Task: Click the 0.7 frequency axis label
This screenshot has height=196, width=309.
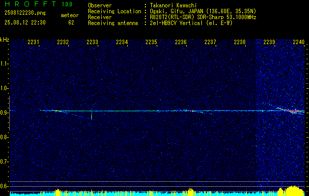Action: coord(4,162)
